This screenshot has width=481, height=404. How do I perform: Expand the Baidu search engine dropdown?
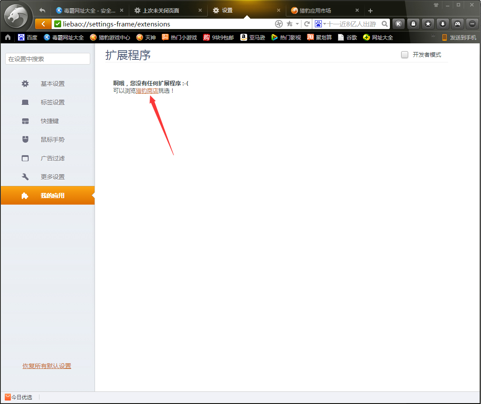click(x=324, y=24)
